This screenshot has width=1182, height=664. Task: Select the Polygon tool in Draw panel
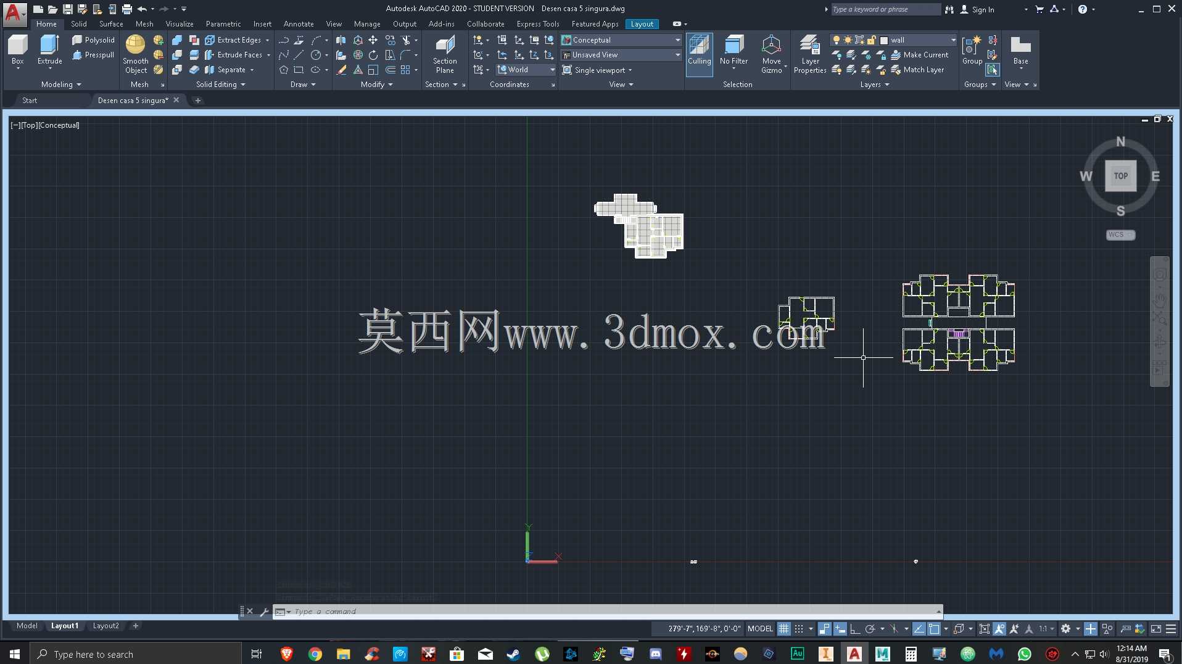284,70
